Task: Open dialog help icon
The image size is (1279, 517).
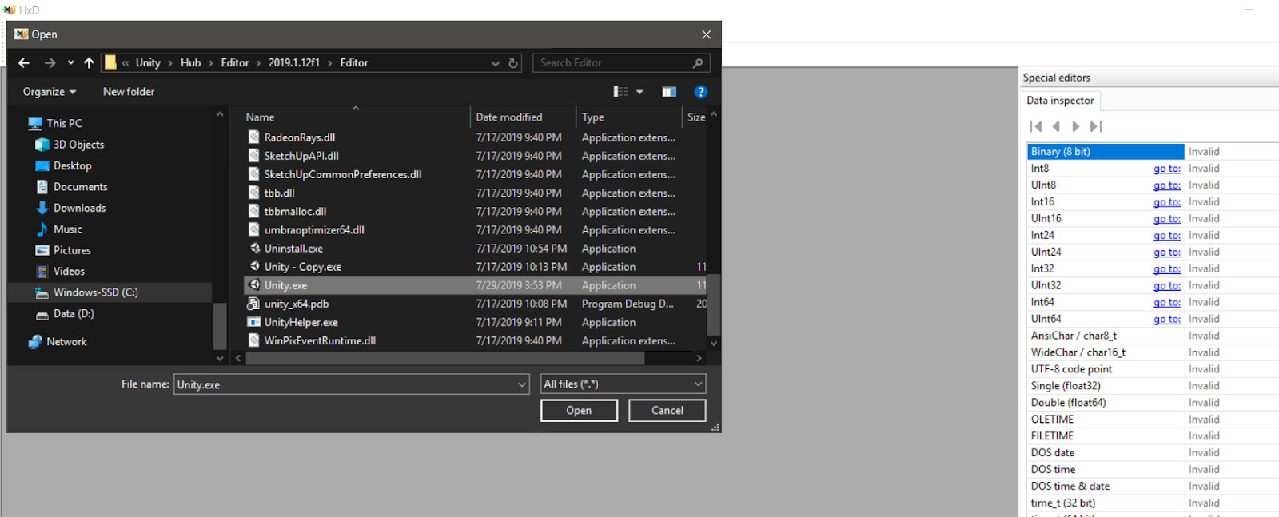Action: coord(701,92)
